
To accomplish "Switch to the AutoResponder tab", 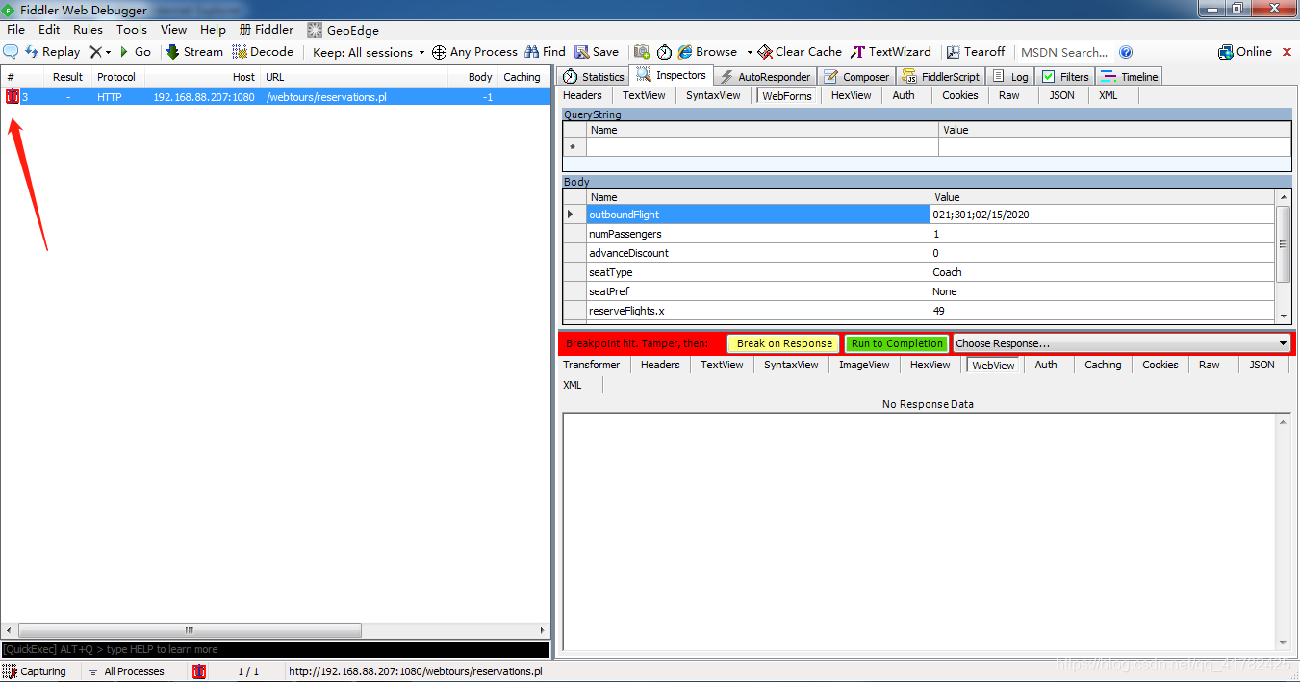I will click(765, 76).
